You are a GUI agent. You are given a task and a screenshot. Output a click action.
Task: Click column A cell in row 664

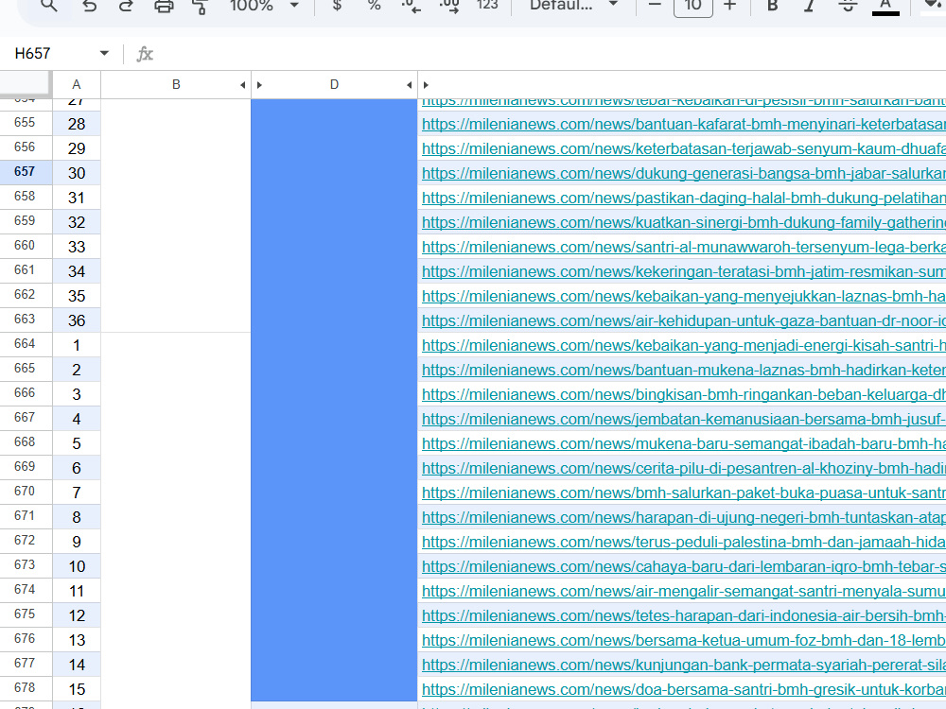click(x=77, y=345)
